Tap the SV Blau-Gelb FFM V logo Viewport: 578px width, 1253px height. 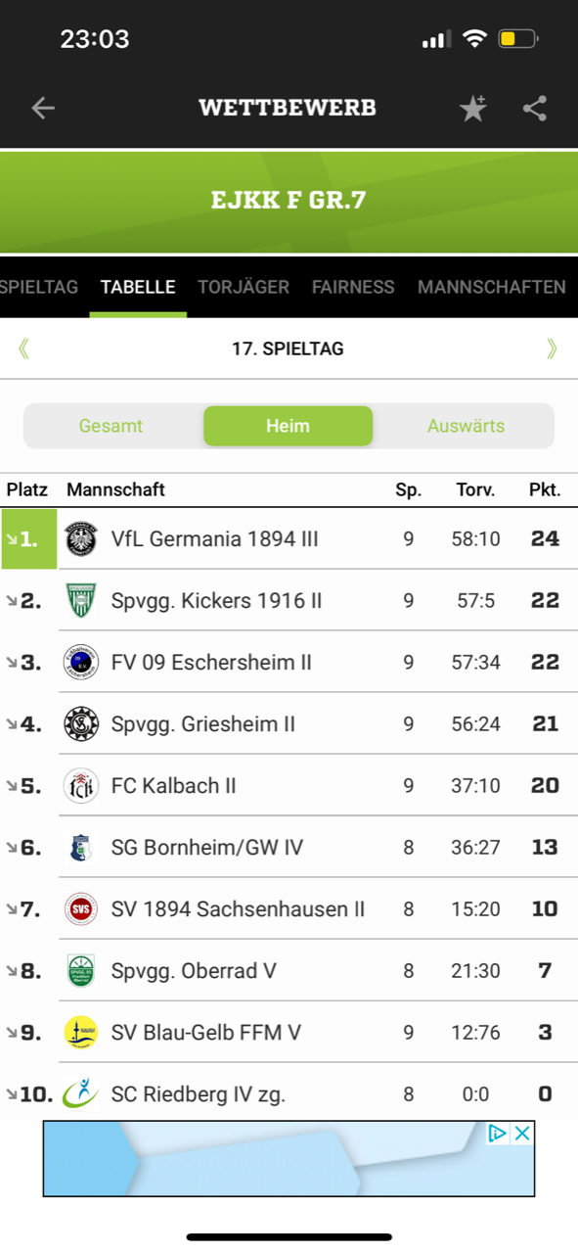click(81, 1032)
